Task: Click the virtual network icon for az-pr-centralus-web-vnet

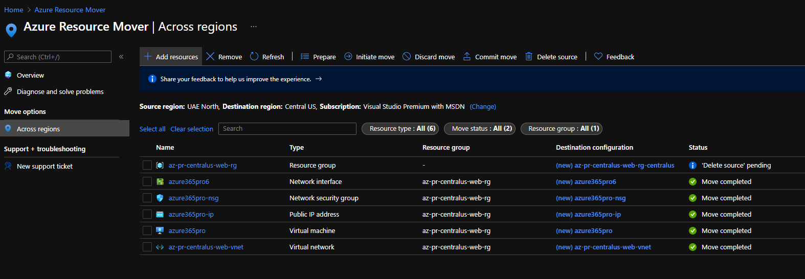Action: (x=160, y=247)
